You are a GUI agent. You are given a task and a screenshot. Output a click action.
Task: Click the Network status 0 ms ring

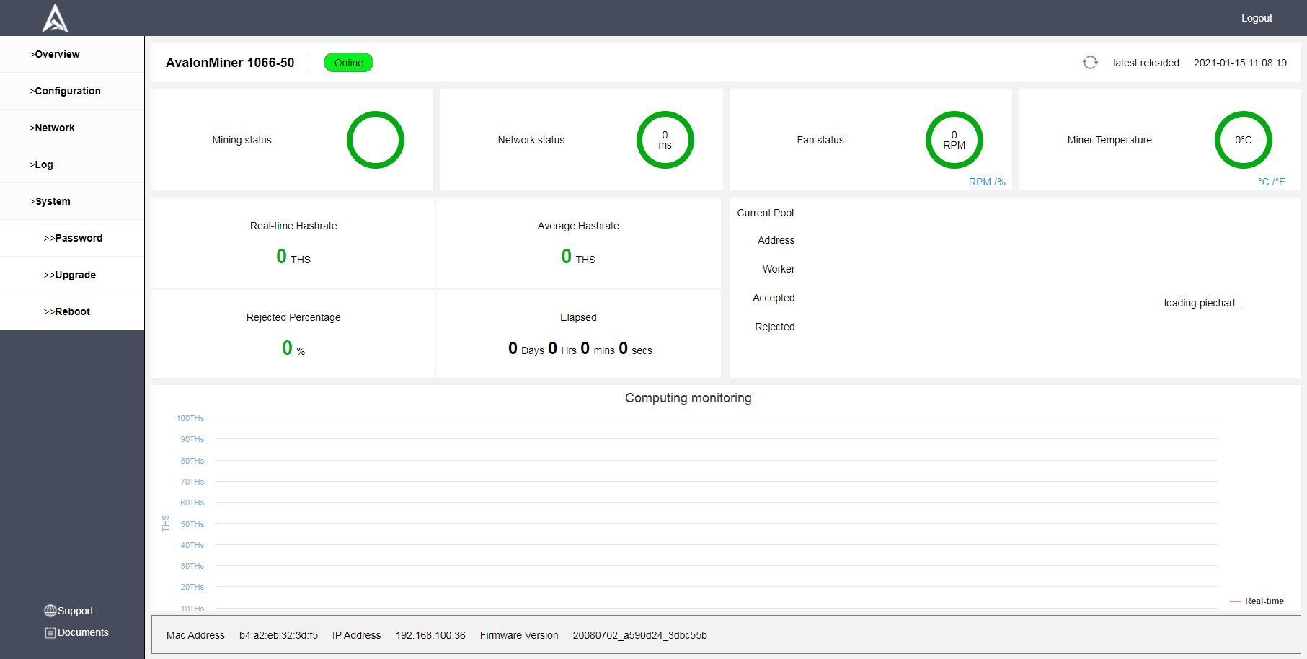pos(665,140)
